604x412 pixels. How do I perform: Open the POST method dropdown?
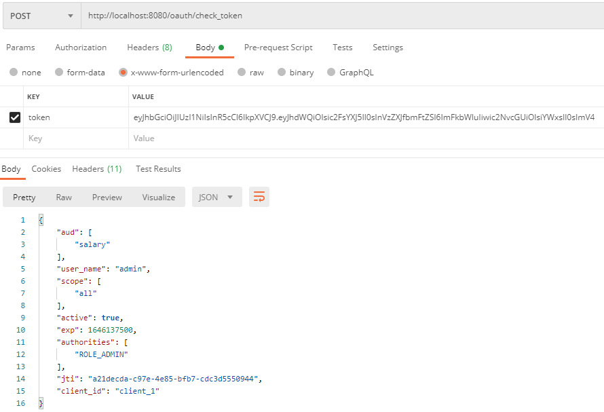[42, 16]
